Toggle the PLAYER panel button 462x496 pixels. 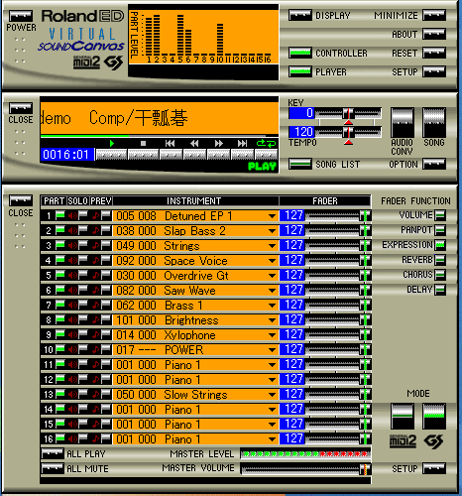point(299,71)
